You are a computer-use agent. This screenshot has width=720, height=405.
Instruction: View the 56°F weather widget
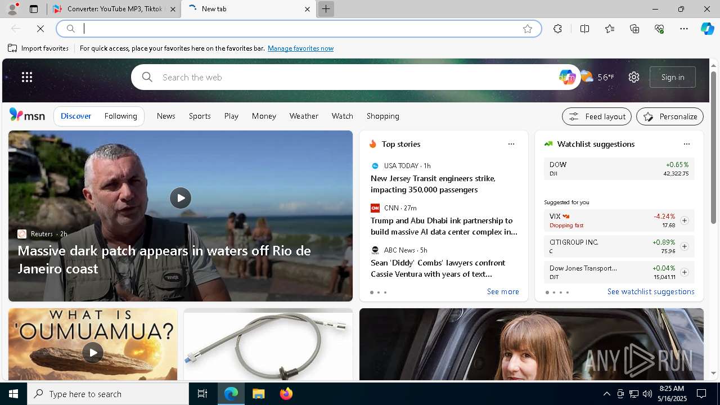pos(597,77)
